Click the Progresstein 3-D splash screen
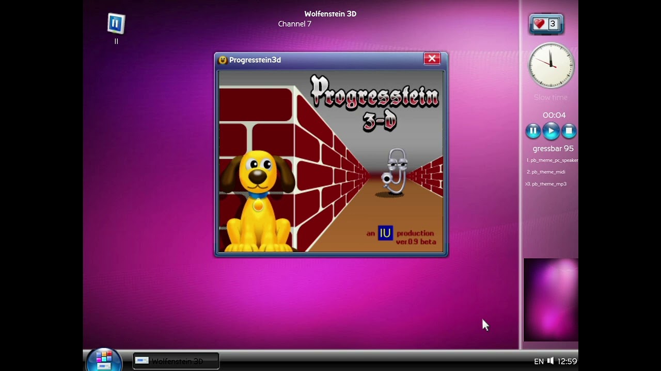Viewport: 661px width, 371px height. (331, 161)
